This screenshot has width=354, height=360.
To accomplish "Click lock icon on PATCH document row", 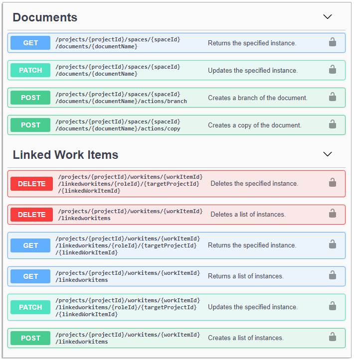I will [x=333, y=70].
